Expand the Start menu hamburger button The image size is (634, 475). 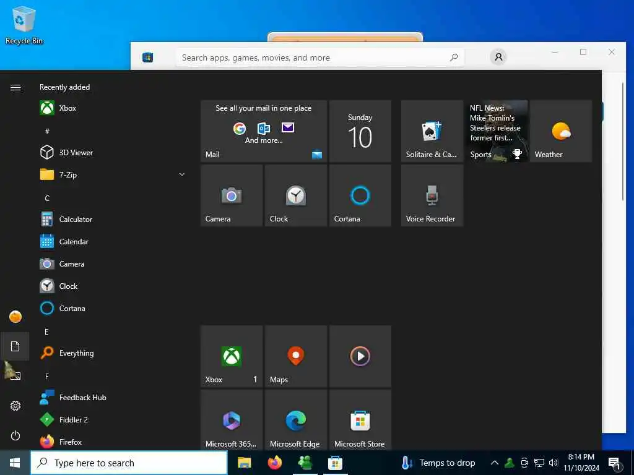(15, 88)
